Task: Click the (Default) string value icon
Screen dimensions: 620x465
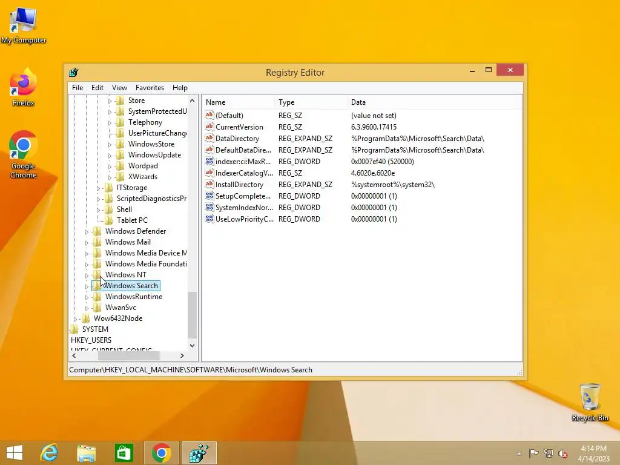Action: click(209, 115)
